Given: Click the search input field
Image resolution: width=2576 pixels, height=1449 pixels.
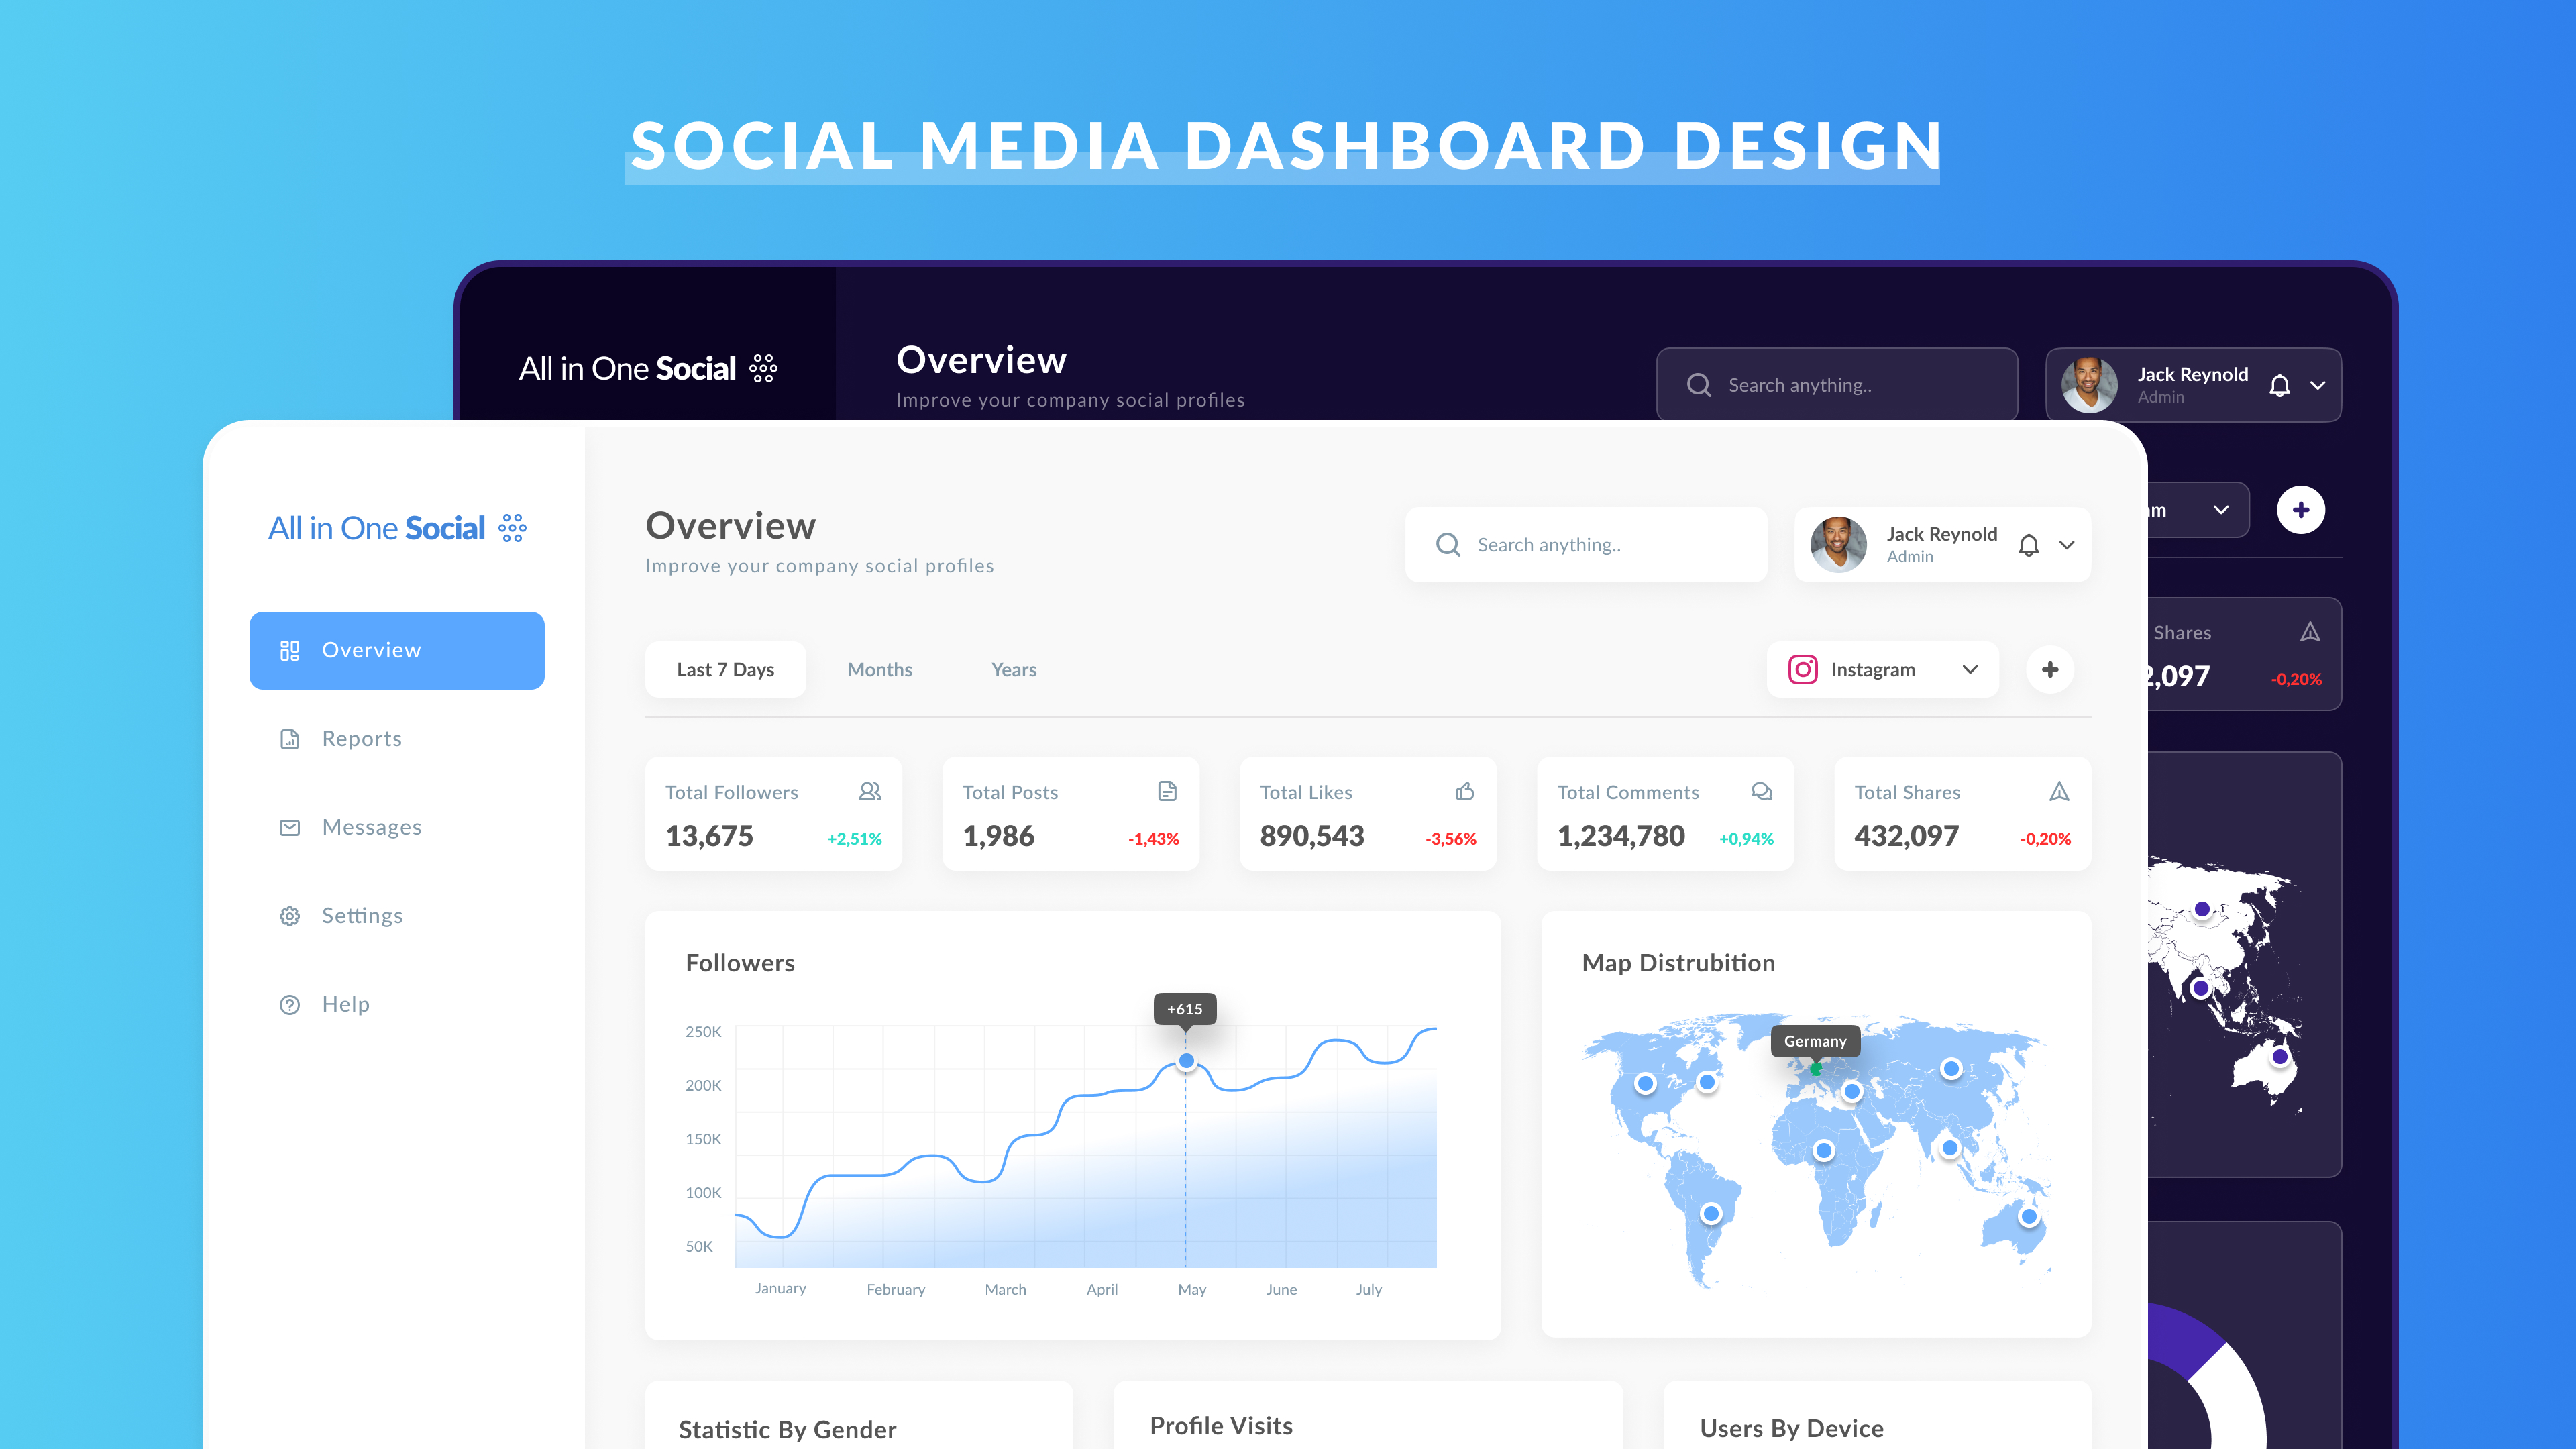Looking at the screenshot, I should [1587, 543].
